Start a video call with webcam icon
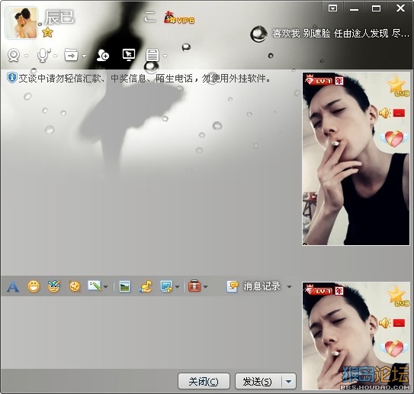The image size is (414, 394). (14, 56)
